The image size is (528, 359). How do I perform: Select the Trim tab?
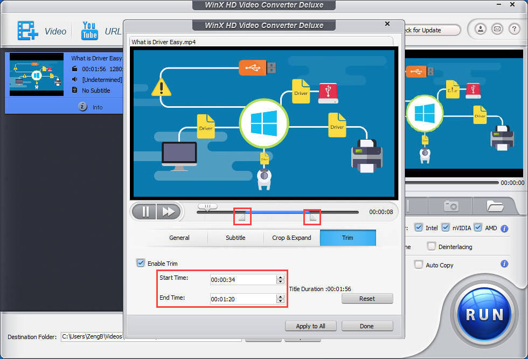[x=348, y=238]
